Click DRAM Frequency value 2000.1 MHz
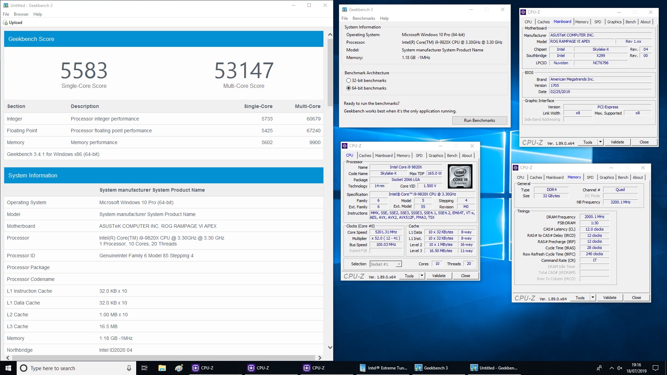 point(594,217)
